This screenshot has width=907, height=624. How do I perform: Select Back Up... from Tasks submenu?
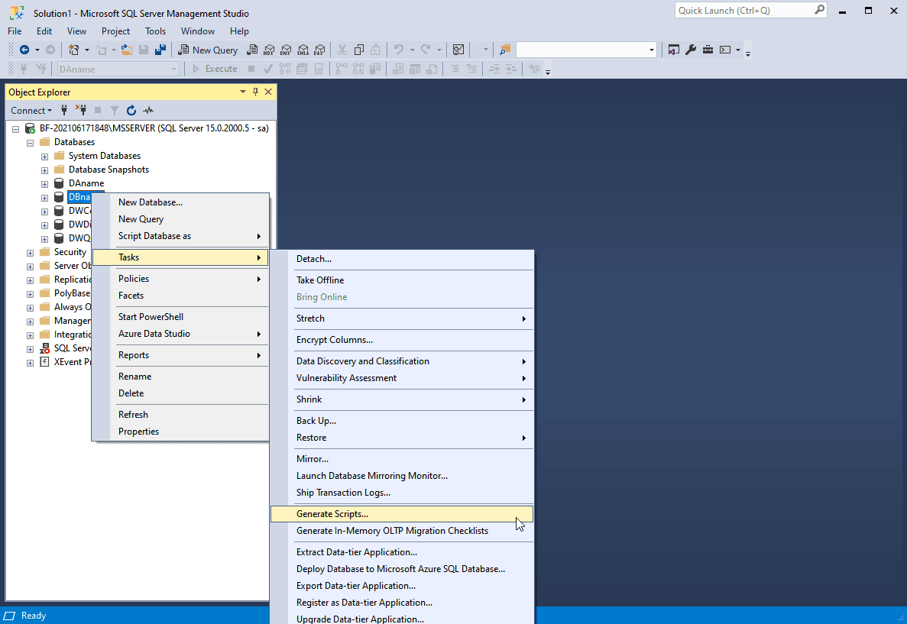coord(401,420)
